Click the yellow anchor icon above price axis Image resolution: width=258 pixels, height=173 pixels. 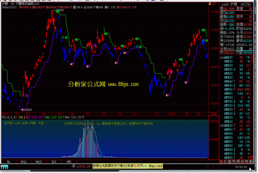pyautogui.click(x=210, y=3)
